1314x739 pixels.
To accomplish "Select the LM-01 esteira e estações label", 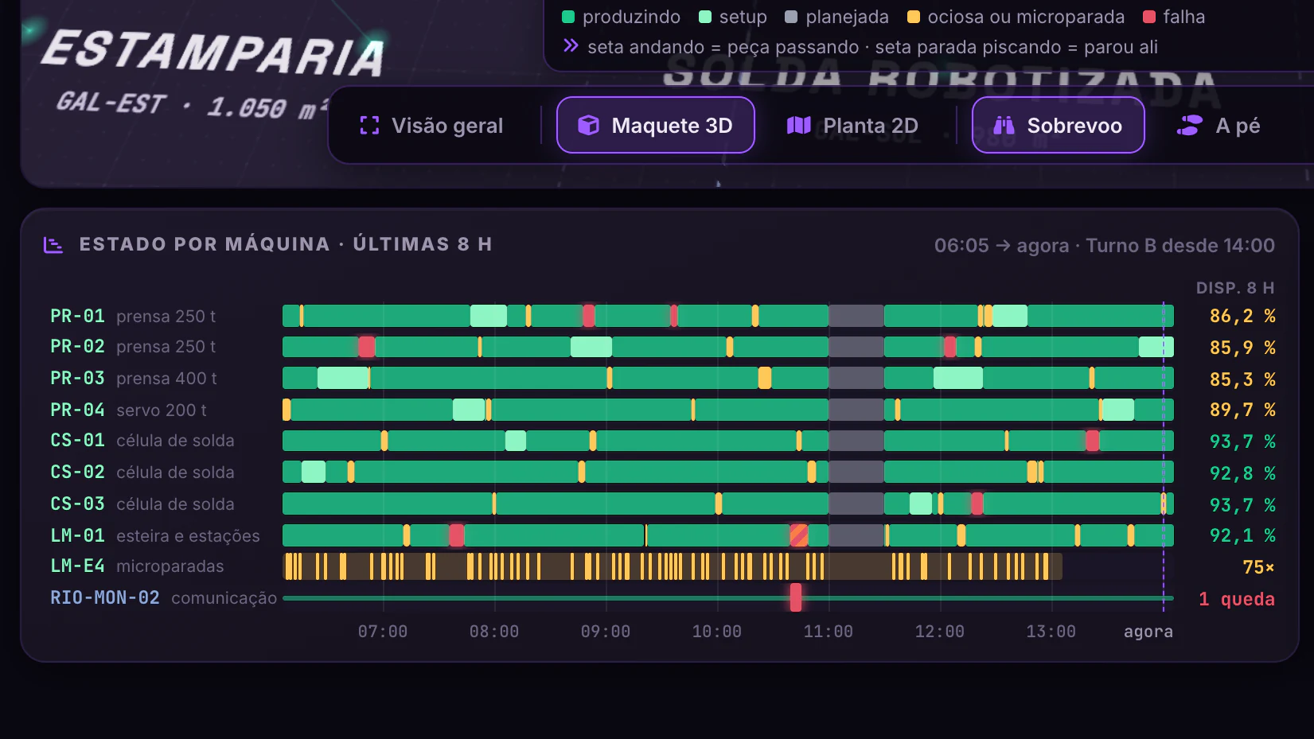I will click(155, 536).
